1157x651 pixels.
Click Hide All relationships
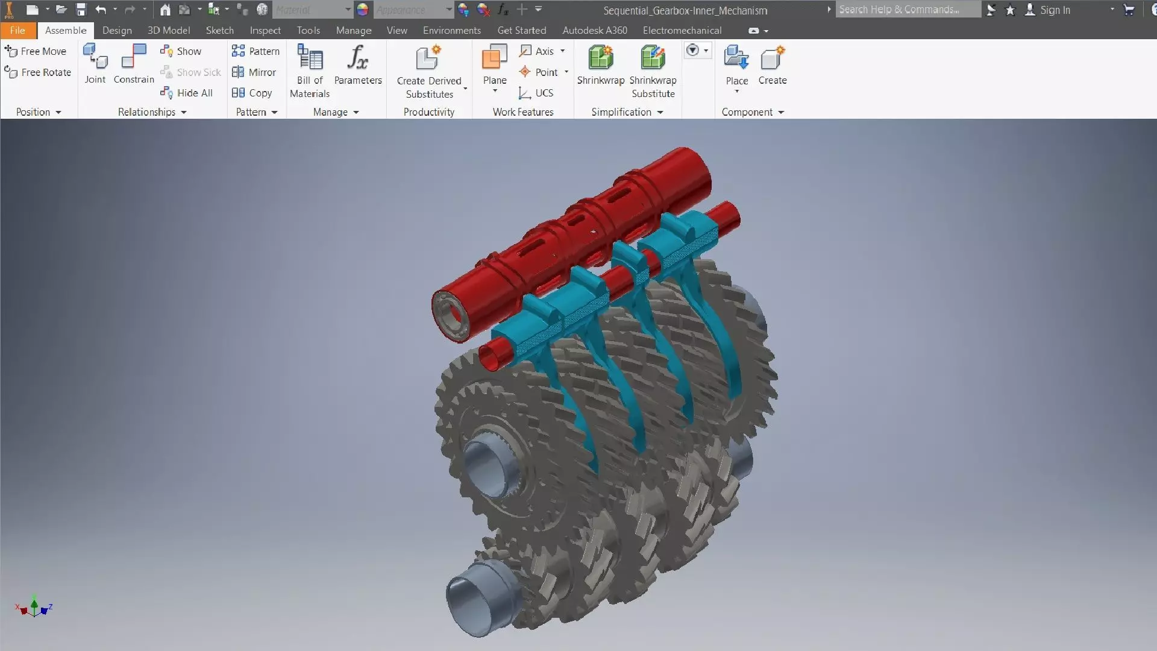tap(186, 93)
